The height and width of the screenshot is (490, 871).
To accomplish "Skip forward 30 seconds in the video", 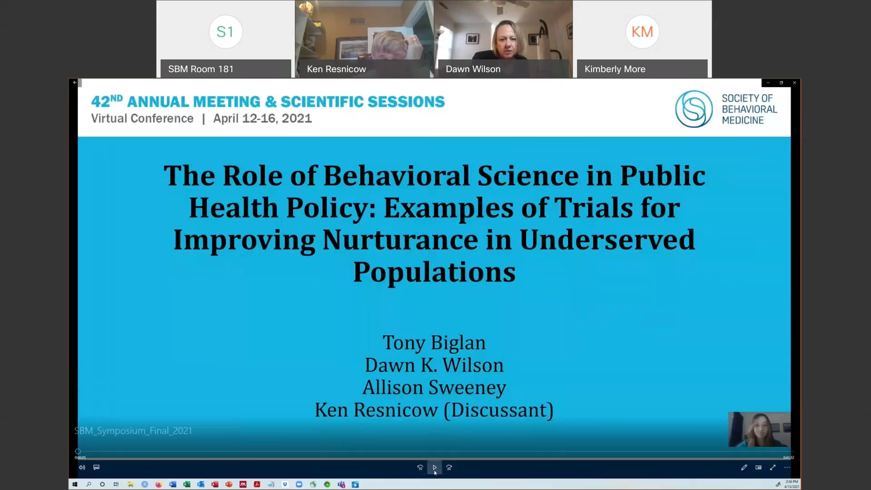I will click(449, 467).
